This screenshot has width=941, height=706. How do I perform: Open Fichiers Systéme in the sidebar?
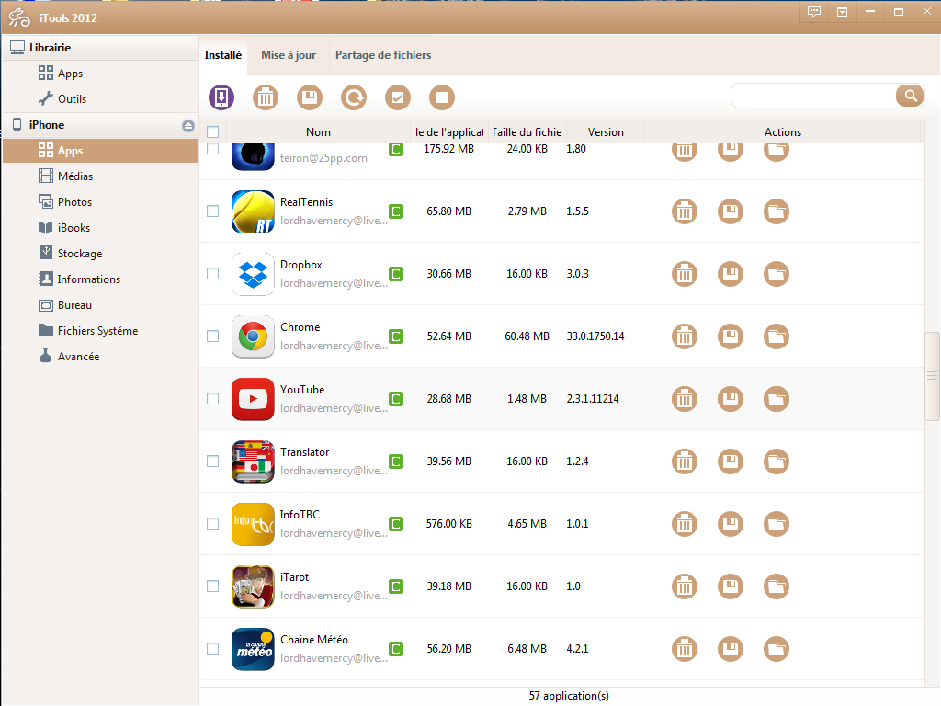pyautogui.click(x=97, y=331)
